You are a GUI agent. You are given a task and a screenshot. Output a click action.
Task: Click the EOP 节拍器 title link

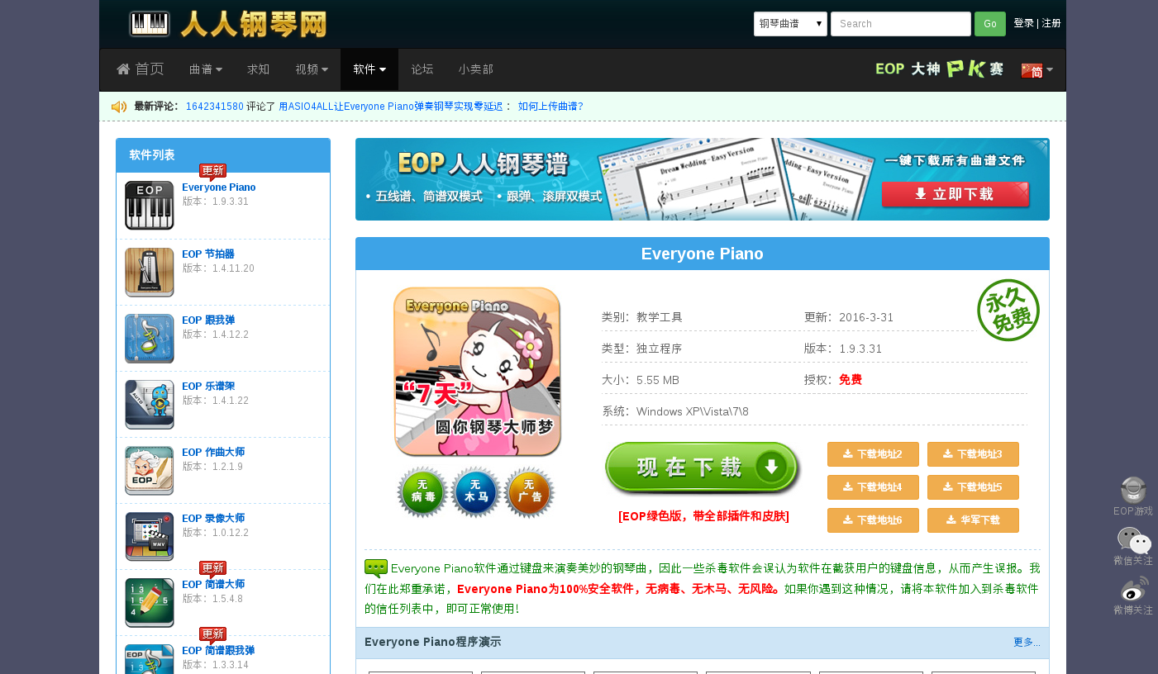(208, 254)
